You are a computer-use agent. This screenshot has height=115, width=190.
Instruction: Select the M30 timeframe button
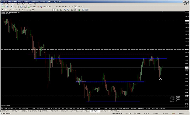tap(66, 7)
